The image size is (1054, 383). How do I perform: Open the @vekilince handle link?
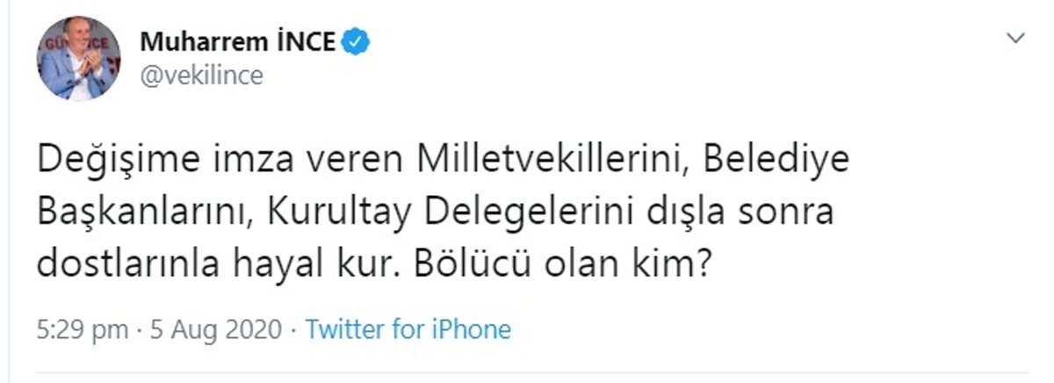[201, 76]
